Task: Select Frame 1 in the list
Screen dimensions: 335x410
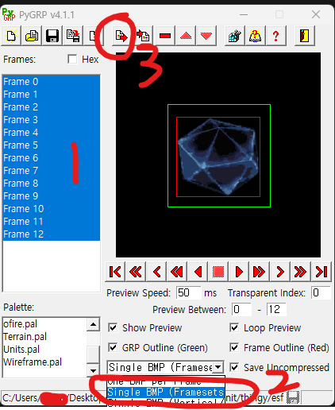Action: [x=52, y=95]
